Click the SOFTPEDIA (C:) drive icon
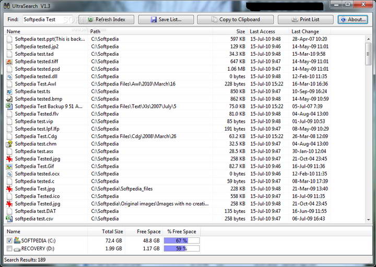 (17, 240)
